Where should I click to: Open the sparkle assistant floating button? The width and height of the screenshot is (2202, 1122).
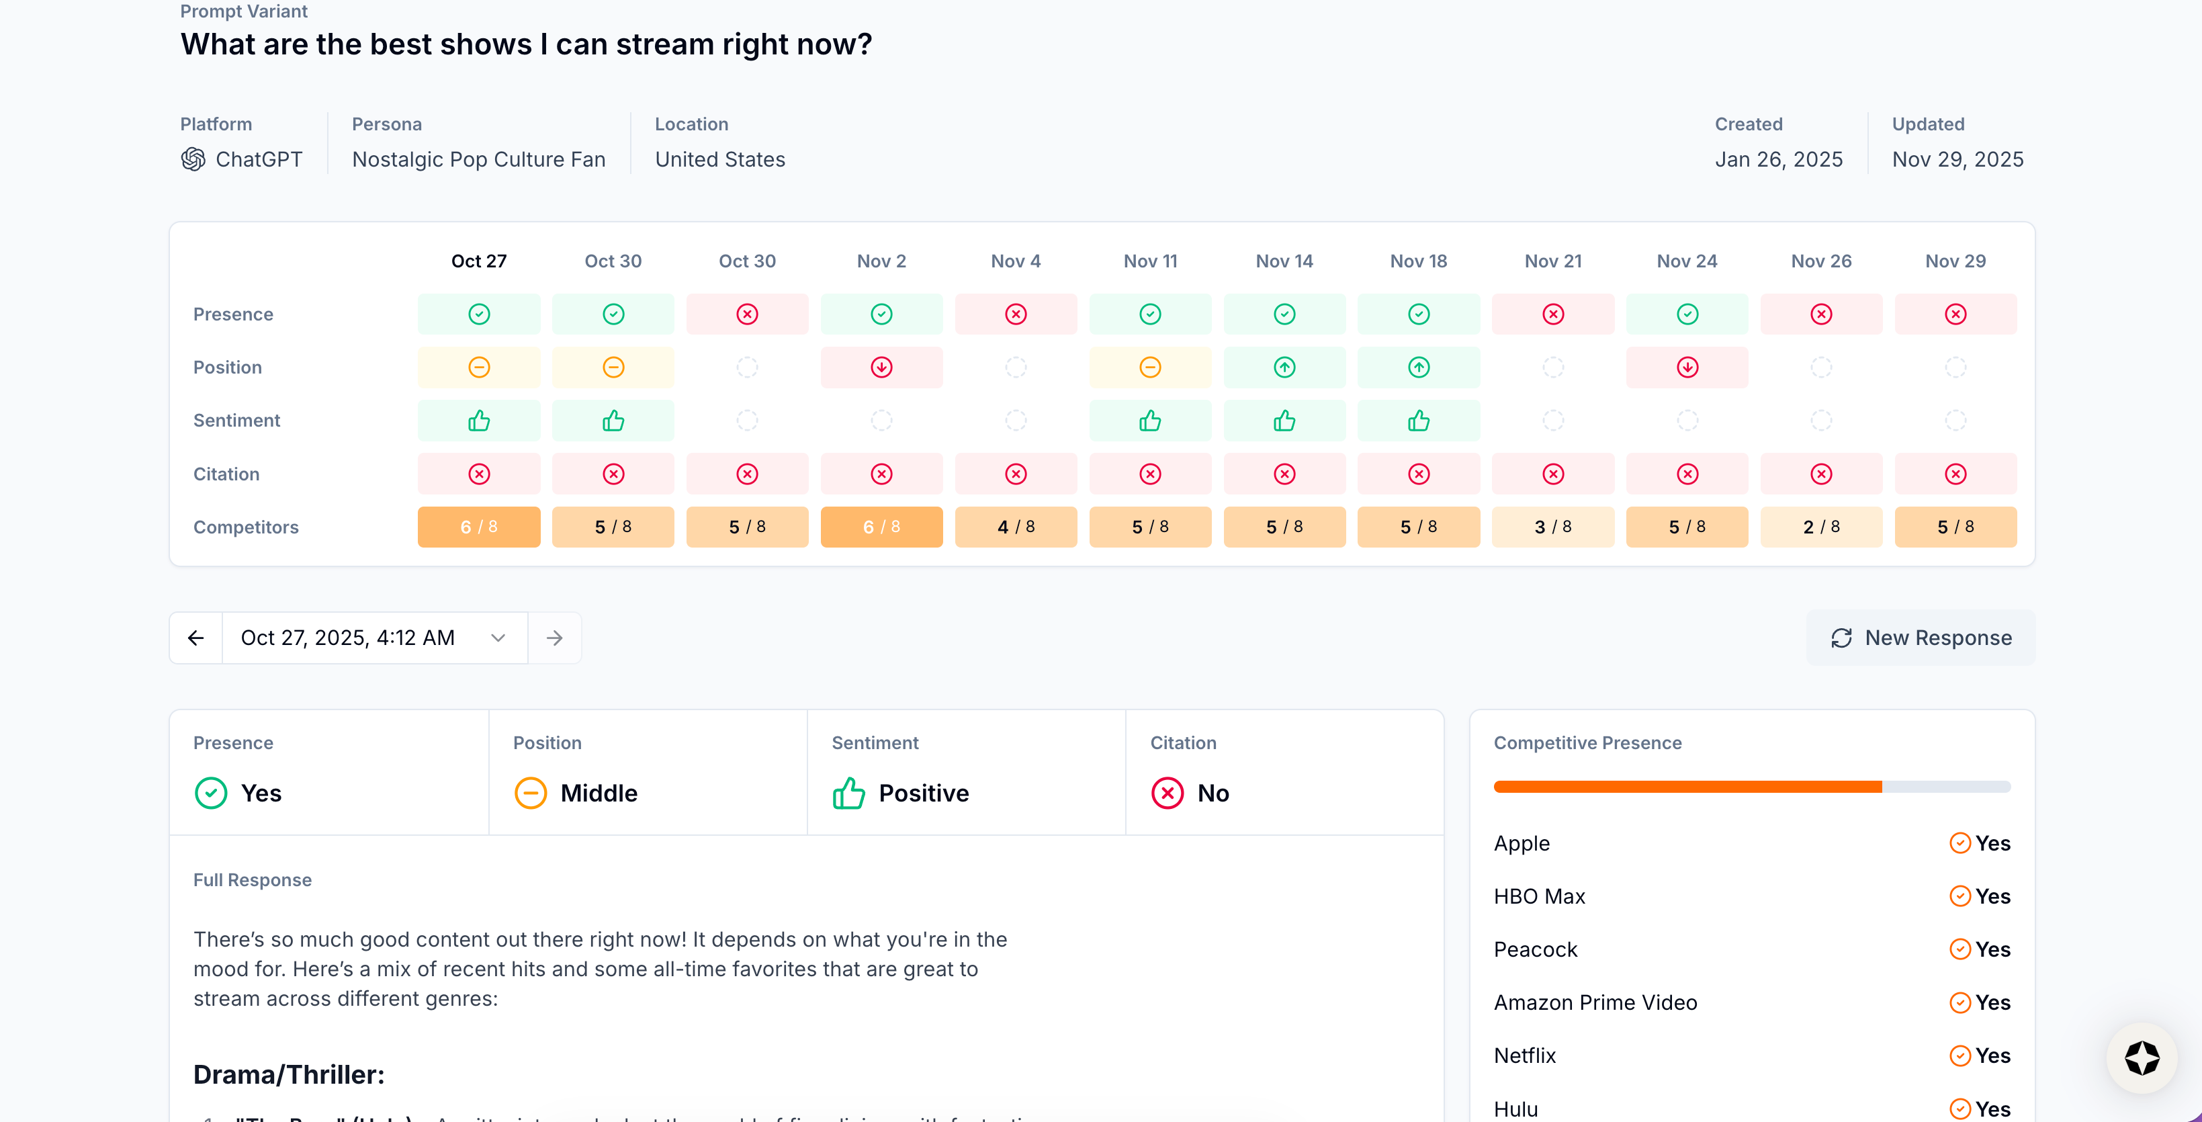(2142, 1058)
